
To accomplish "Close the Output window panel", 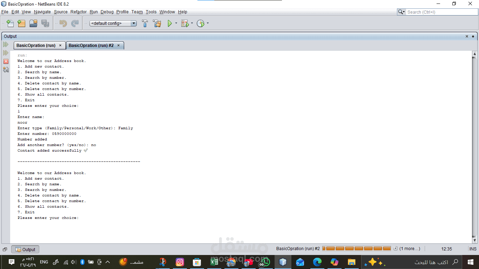I will (467, 36).
